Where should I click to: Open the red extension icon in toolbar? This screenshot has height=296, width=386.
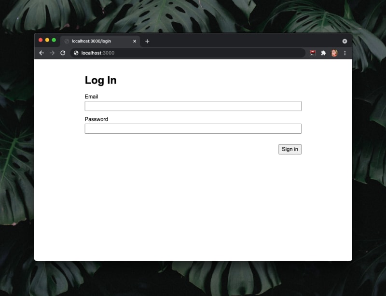tap(313, 53)
